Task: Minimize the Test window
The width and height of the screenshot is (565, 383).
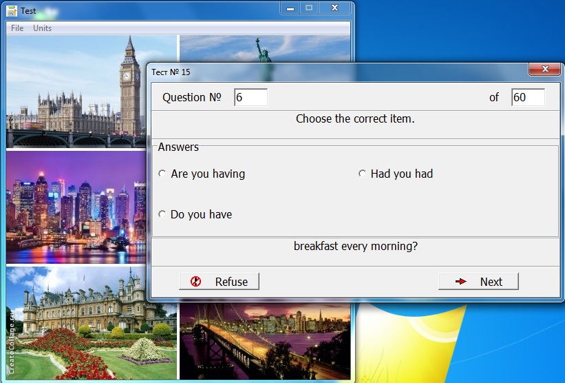Action: [290, 8]
